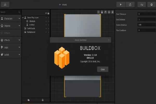Toggle visibility dot of Background layer

point(46,32)
